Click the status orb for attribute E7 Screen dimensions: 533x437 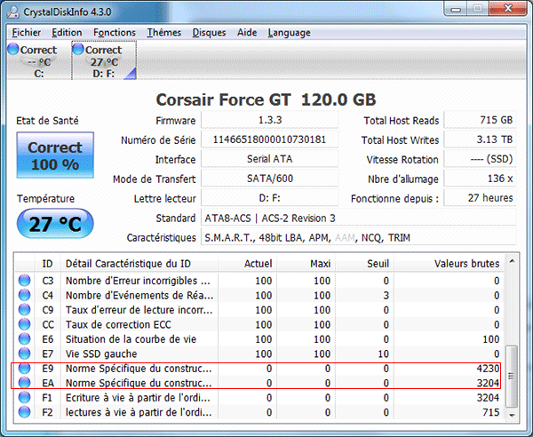(x=24, y=354)
